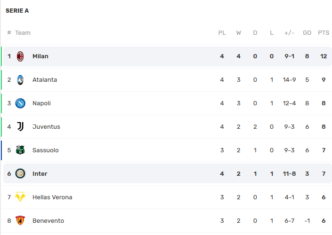Click the Milan club crest icon
The width and height of the screenshot is (332, 235).
[x=20, y=56]
